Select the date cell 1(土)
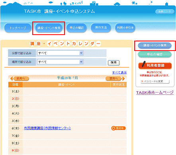Image resolution: width=176 pixels, height=155 pixels. (16, 91)
